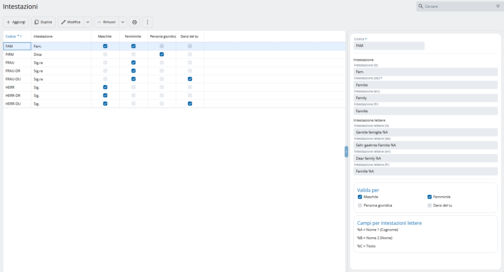This screenshot has height=272, width=504.
Task: Collapse the details panel with the side arrow
Action: (346, 152)
